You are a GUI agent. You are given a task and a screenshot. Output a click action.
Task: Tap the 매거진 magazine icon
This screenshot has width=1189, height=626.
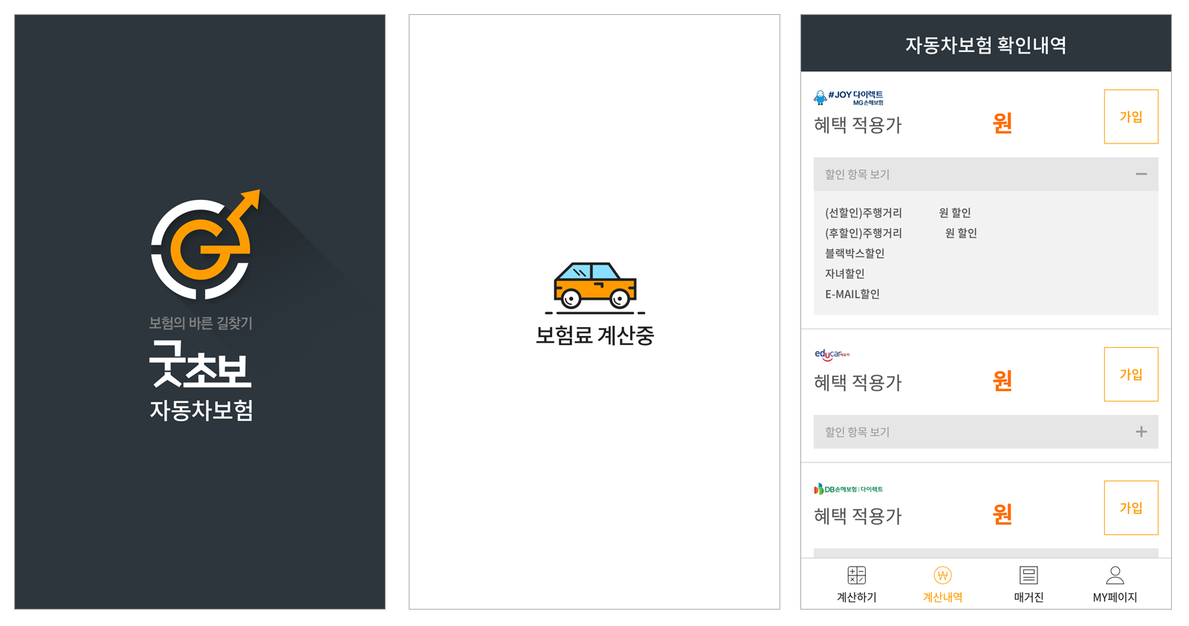pos(1028,575)
